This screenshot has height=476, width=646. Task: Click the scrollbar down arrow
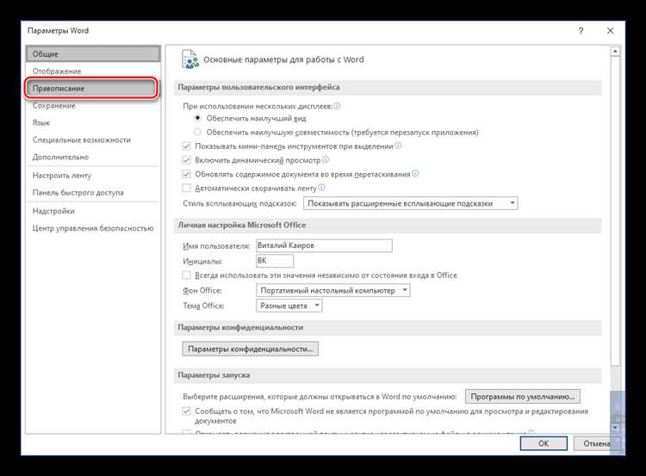pos(615,429)
